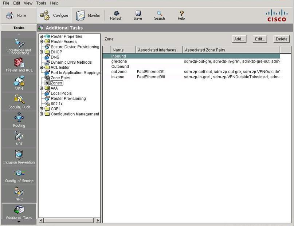This screenshot has width=294, height=226.
Task: Click the Save floppy disk icon
Action: point(138,13)
